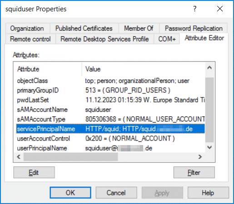Go to the Password Replication tab
Viewport: 234px width, 204px height.
point(194,28)
